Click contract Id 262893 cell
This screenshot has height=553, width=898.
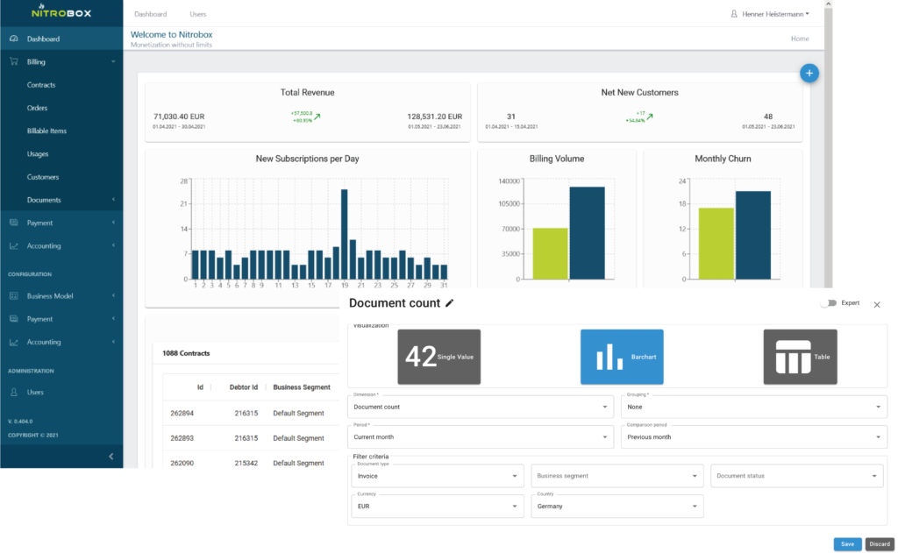coord(182,438)
